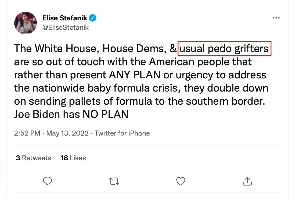
Task: Open the share arrow icon
Action: pyautogui.click(x=247, y=181)
